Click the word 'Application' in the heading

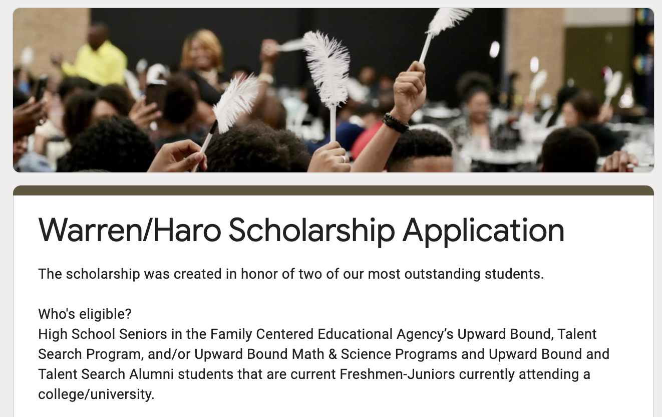[x=484, y=230]
